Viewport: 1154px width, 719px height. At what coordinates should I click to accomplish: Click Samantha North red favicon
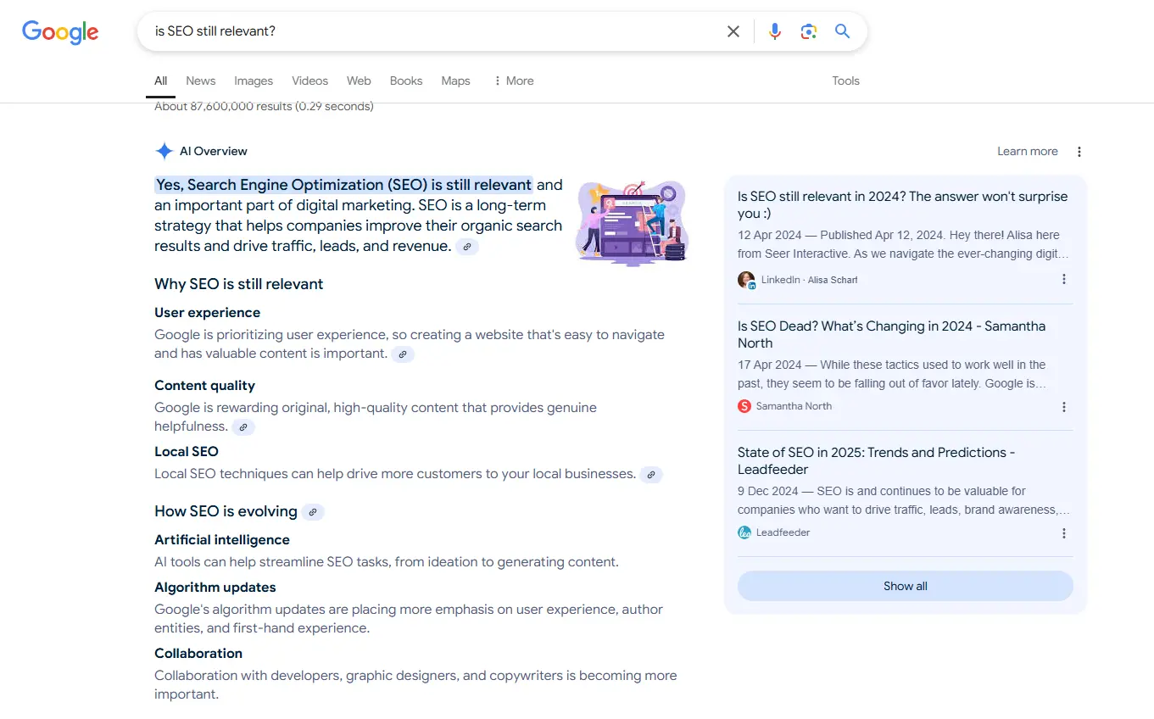744,406
